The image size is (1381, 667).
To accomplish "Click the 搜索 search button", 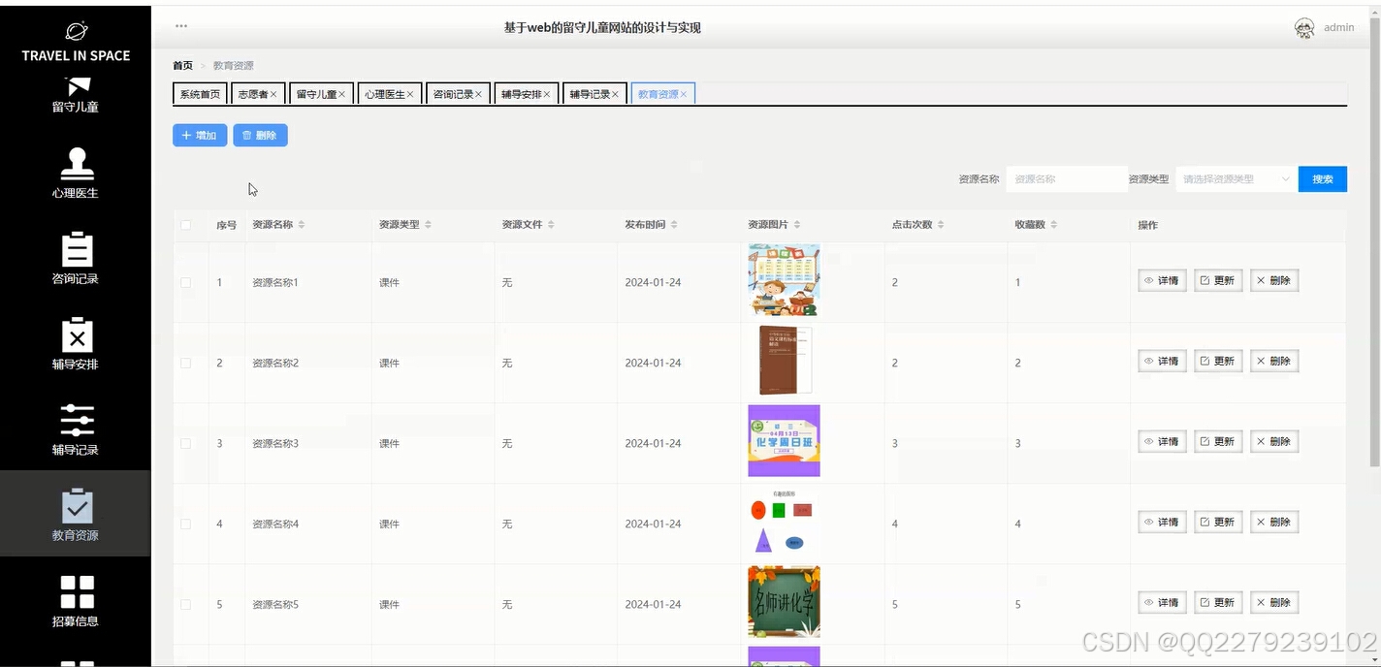I will point(1323,179).
